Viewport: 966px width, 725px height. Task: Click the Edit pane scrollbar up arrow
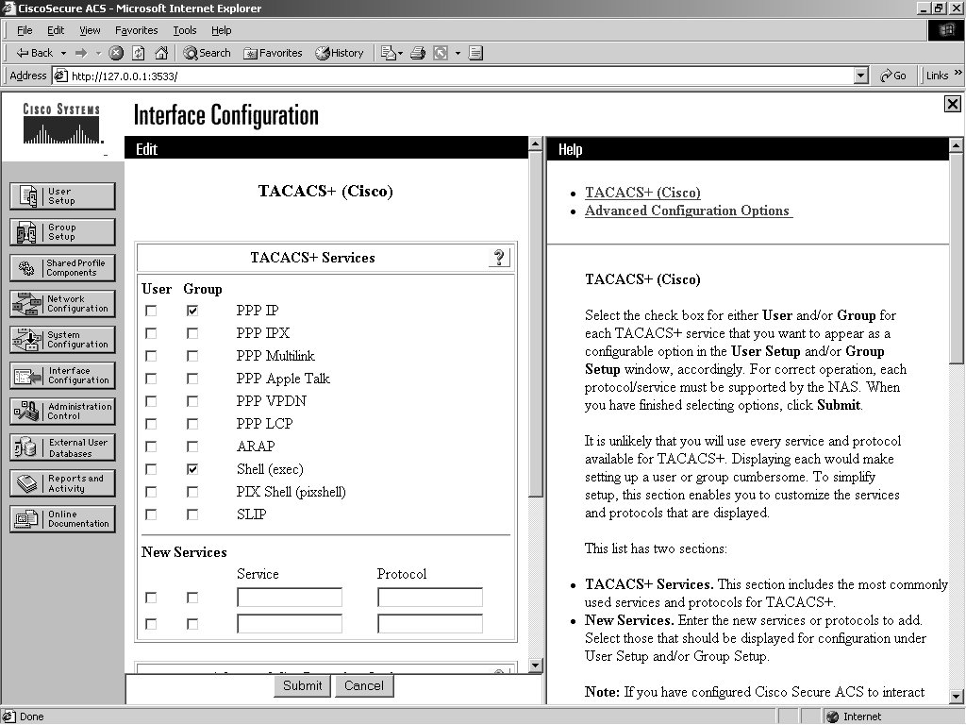pyautogui.click(x=536, y=144)
